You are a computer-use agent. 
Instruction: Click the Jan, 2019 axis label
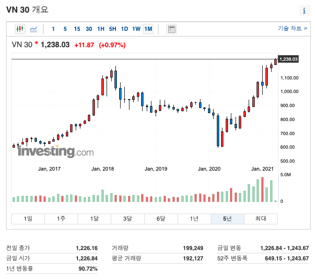tap(156, 169)
